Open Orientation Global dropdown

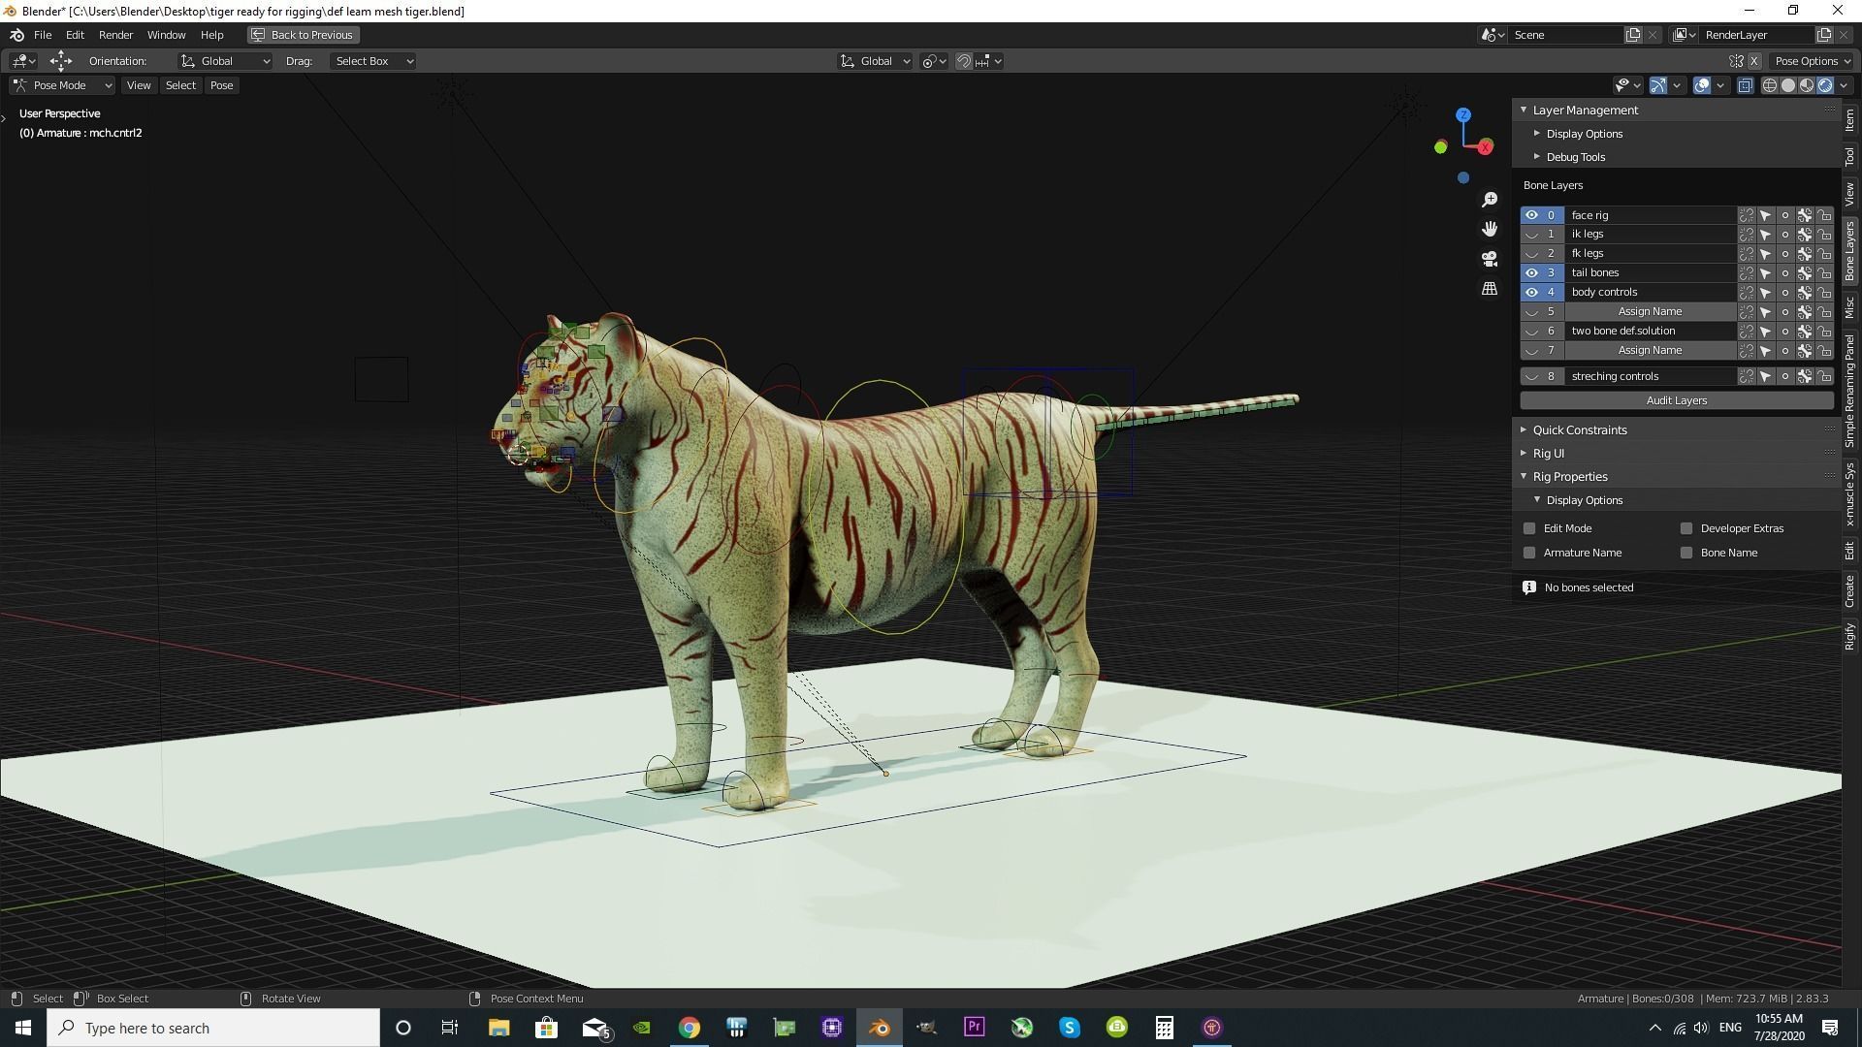click(x=225, y=61)
